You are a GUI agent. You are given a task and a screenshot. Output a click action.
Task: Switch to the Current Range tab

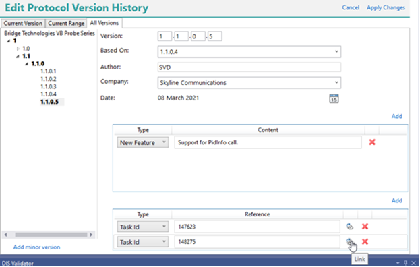pyautogui.click(x=66, y=24)
